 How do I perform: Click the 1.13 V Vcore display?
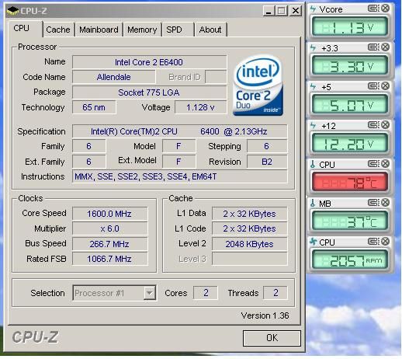coord(350,27)
